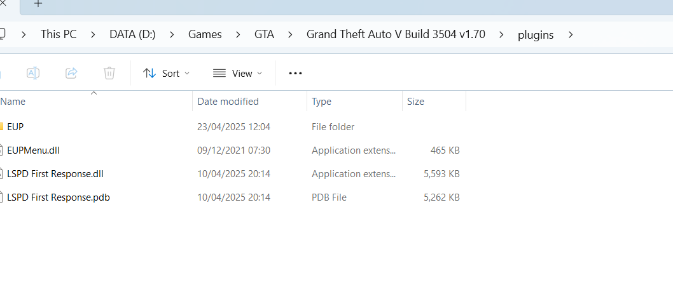Sort files by the Name column header
Image resolution: width=673 pixels, height=287 pixels.
click(13, 102)
